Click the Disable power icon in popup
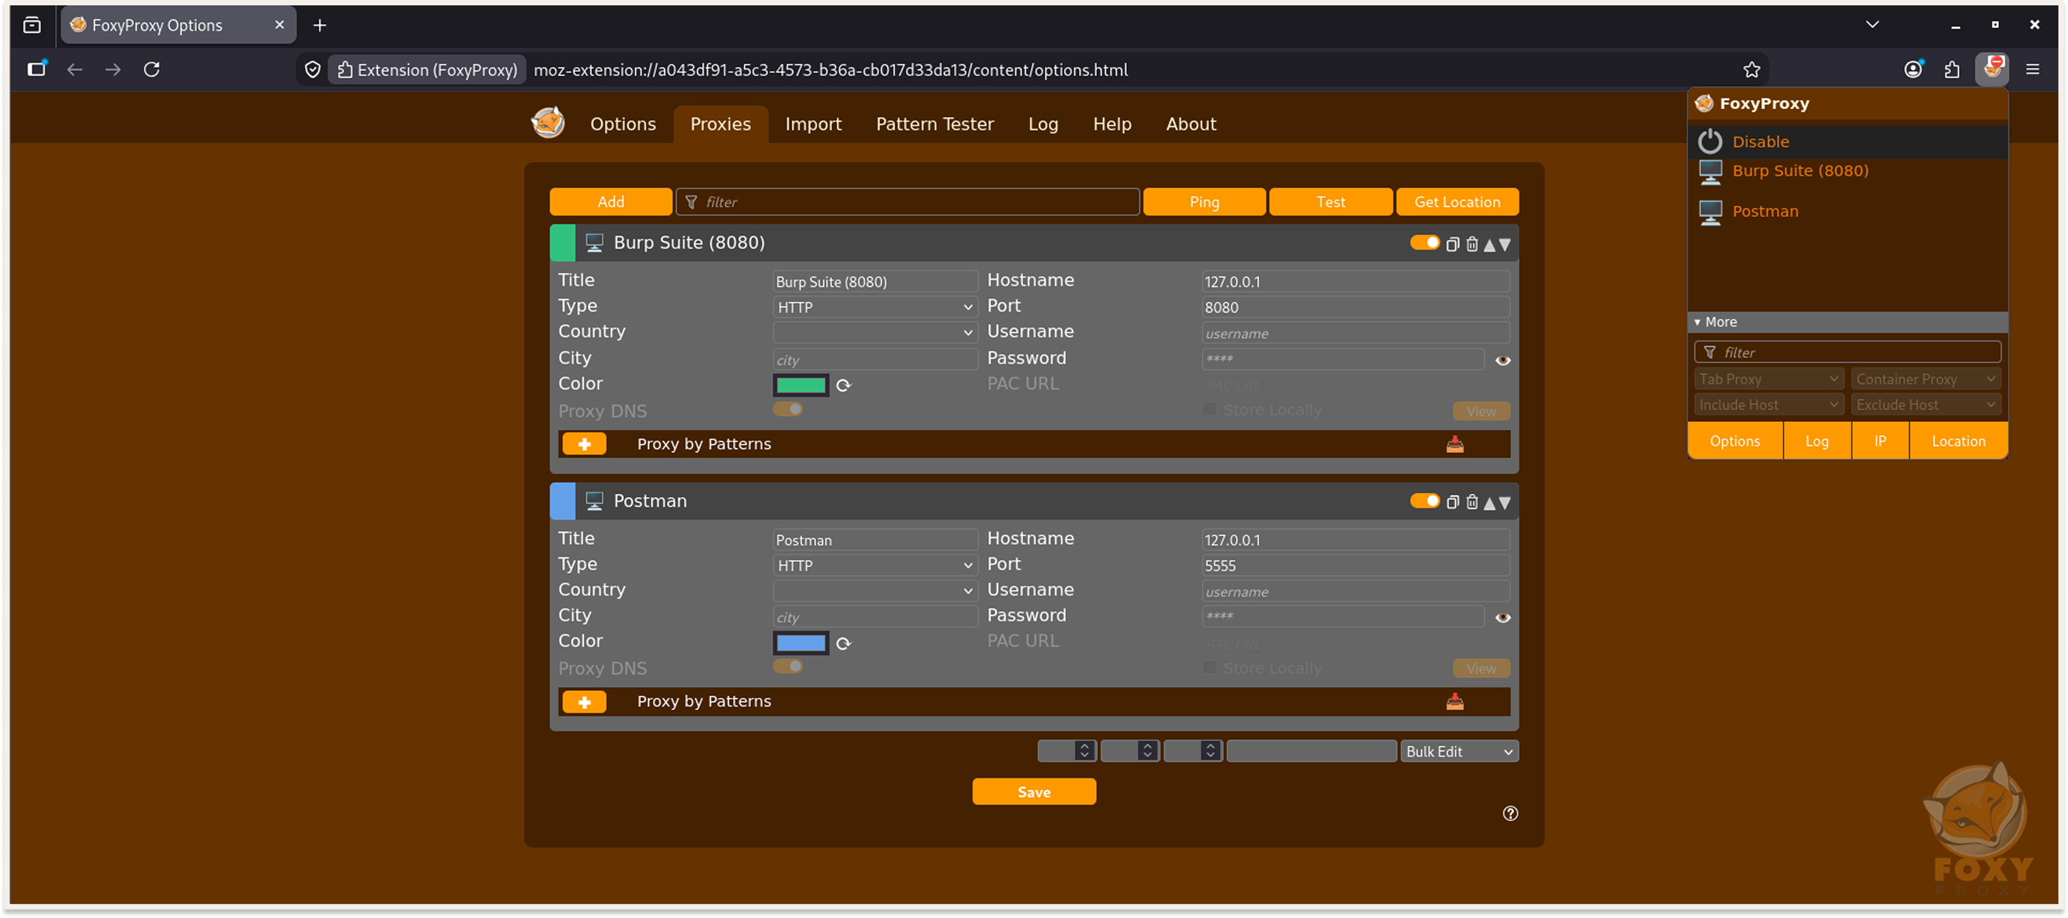The width and height of the screenshot is (2068, 918). pos(1709,141)
